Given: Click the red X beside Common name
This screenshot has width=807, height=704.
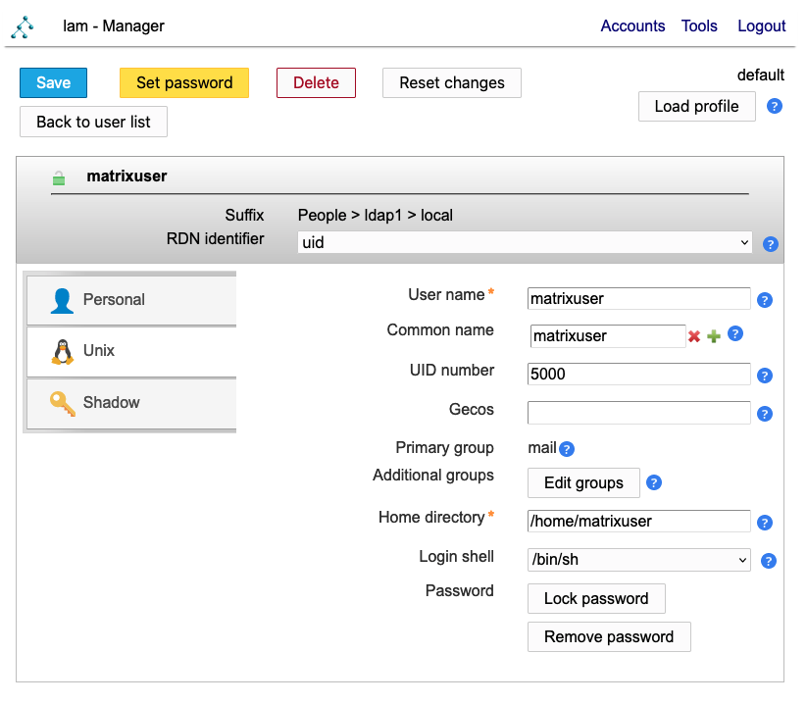Looking at the screenshot, I should click(694, 336).
